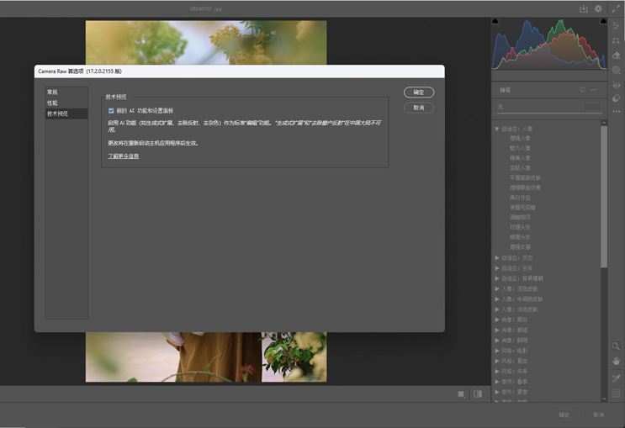Expand the 季节: 春季 preset group
The image size is (625, 428).
497,382
